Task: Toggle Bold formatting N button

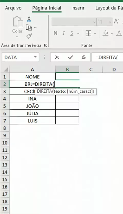Action: (56, 33)
